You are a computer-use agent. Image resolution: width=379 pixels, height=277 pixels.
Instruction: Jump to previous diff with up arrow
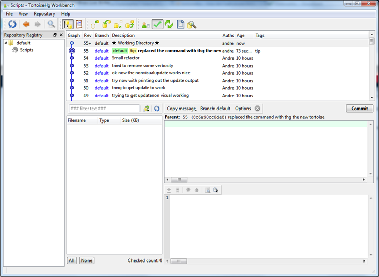(197, 190)
